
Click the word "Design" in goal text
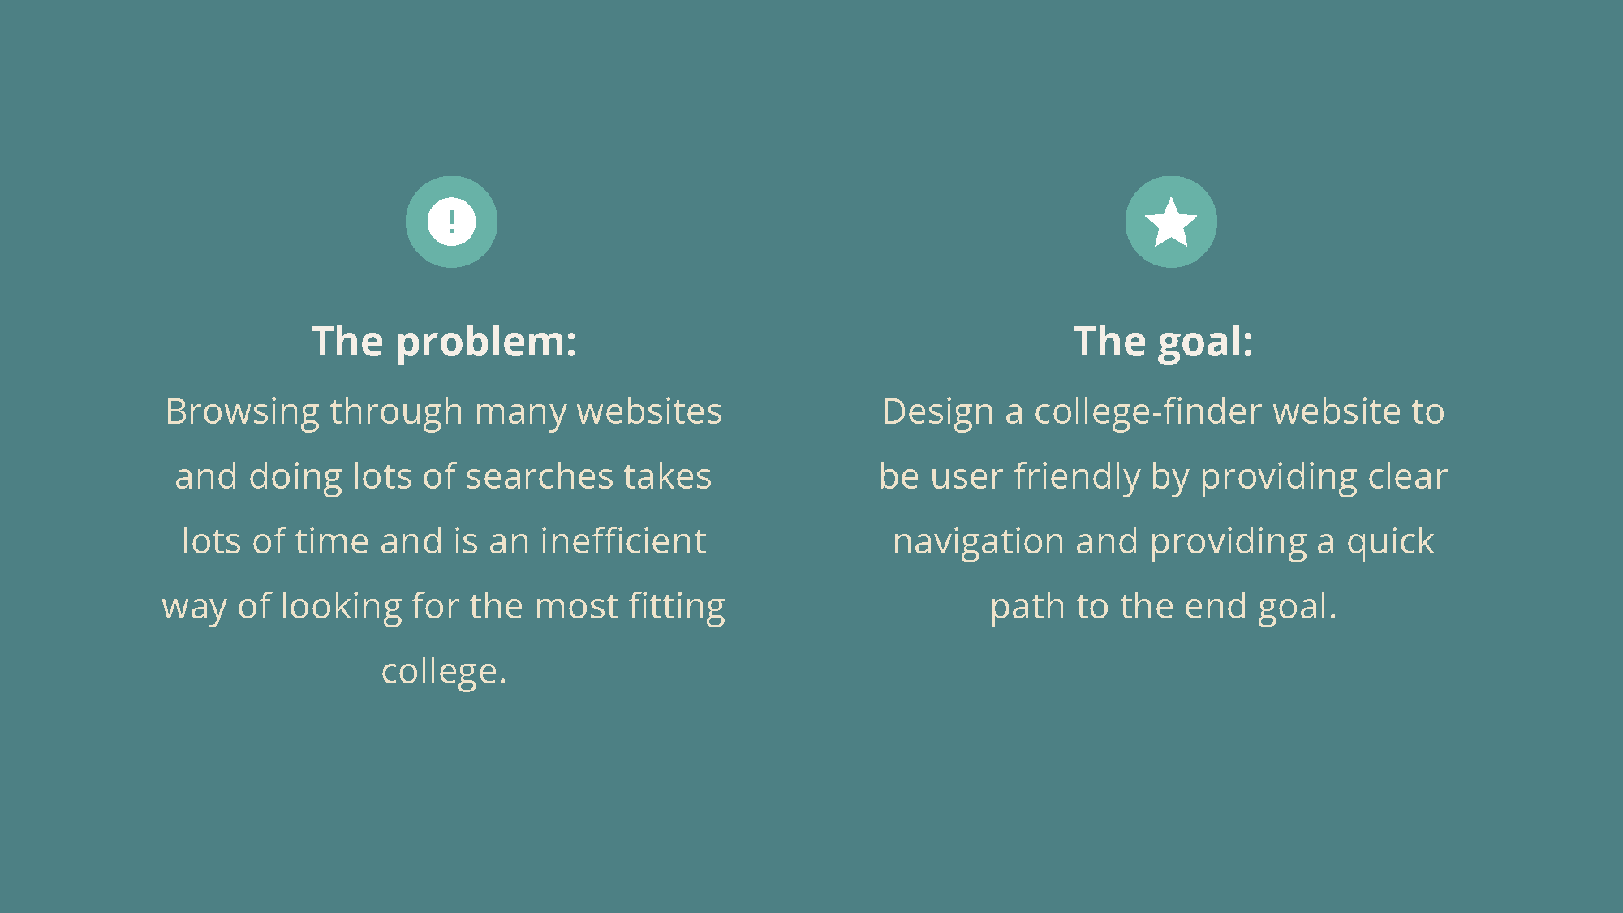[x=937, y=412]
